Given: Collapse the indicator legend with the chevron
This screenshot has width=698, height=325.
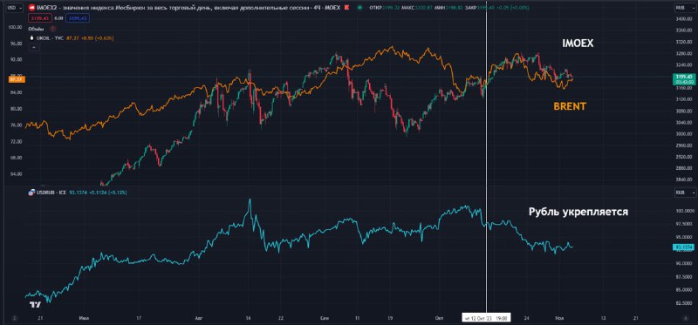Looking at the screenshot, I should [x=35, y=47].
